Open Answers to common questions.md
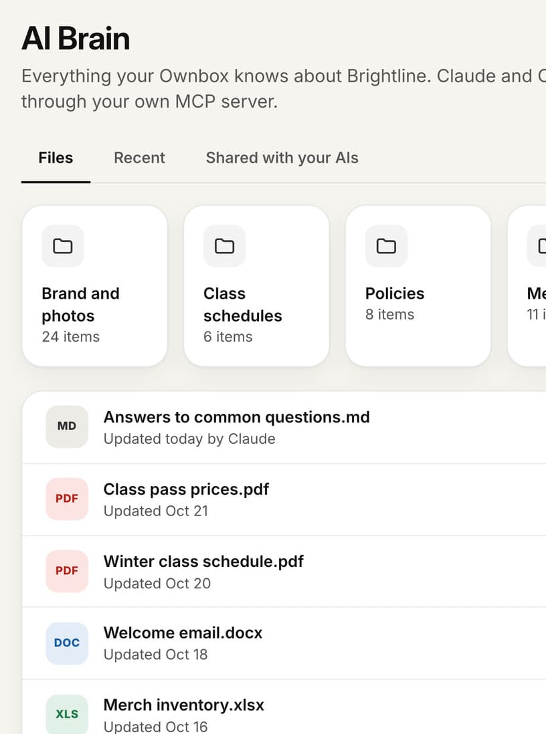The height and width of the screenshot is (734, 546). click(237, 417)
